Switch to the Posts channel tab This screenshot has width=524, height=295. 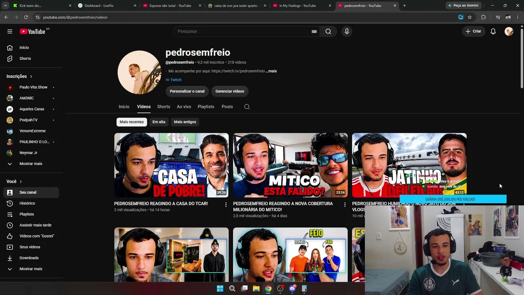(227, 107)
